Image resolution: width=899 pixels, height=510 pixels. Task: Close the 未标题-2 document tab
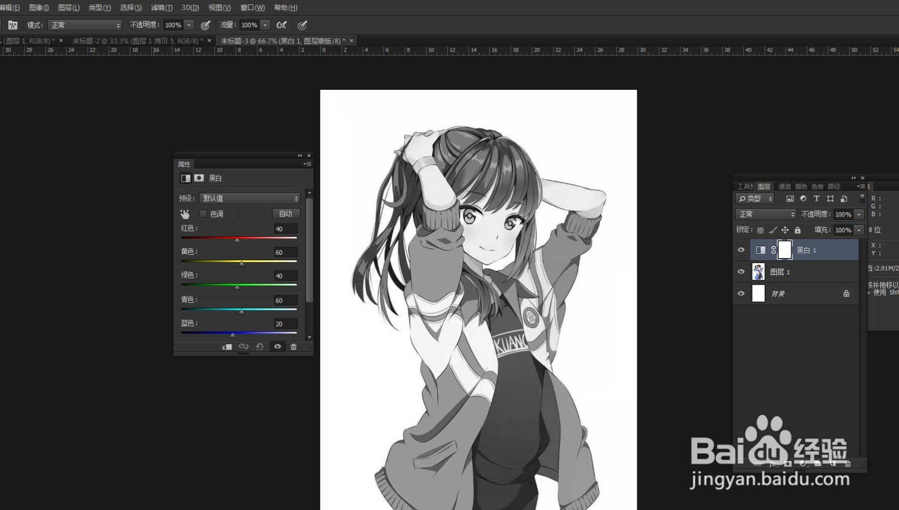click(210, 40)
